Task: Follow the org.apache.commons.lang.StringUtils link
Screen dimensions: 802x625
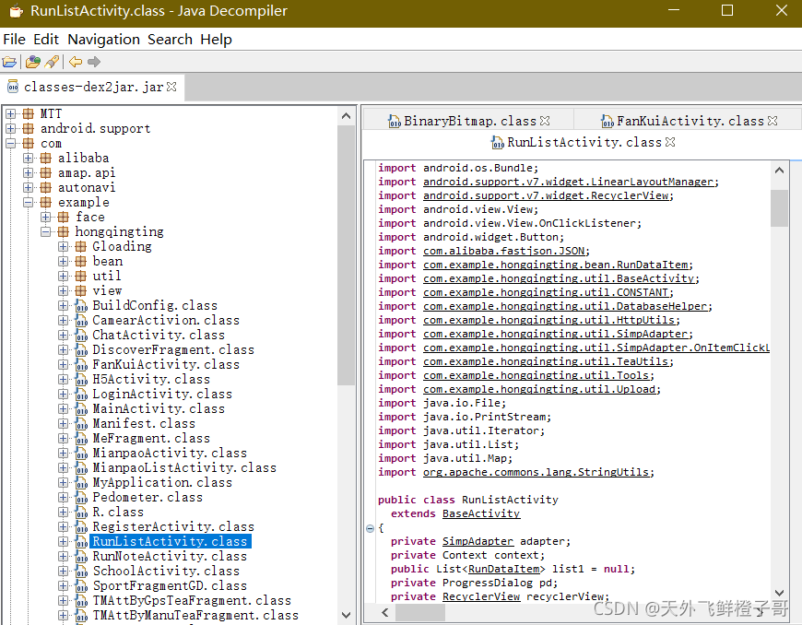Action: 536,472
